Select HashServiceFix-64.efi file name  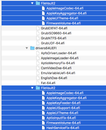63,128
